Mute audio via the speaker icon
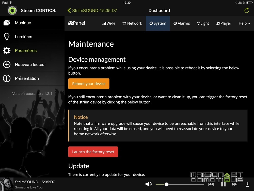Screen dimensions: 254x191 point(148,184)
